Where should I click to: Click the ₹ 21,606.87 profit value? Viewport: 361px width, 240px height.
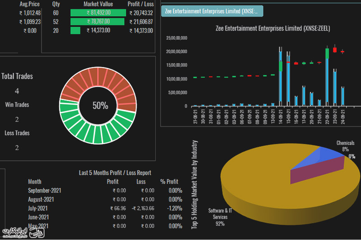click(x=141, y=22)
